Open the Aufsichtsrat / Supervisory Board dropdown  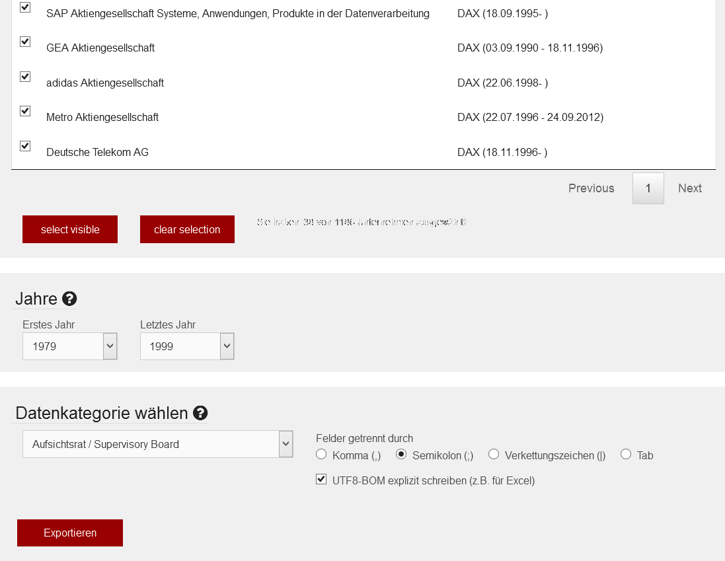(158, 444)
